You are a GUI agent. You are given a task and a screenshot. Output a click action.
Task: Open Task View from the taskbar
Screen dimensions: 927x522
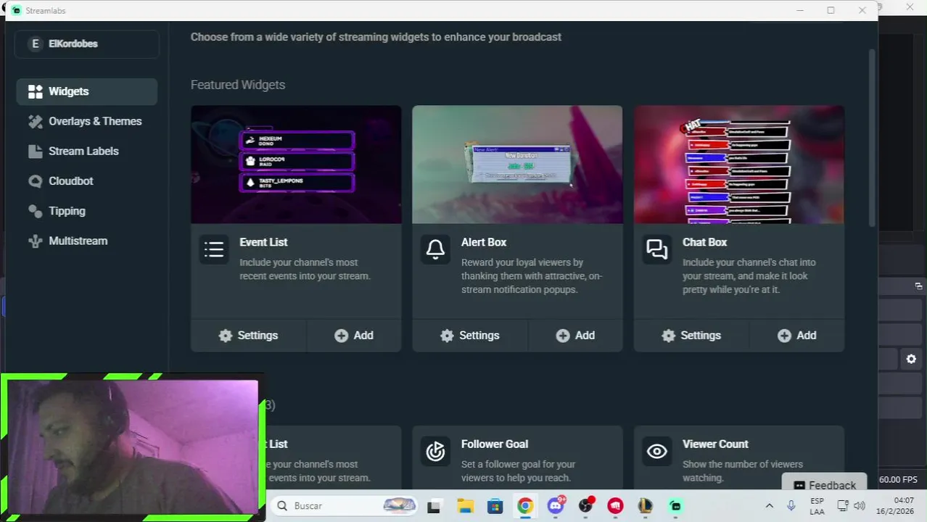pyautogui.click(x=434, y=506)
